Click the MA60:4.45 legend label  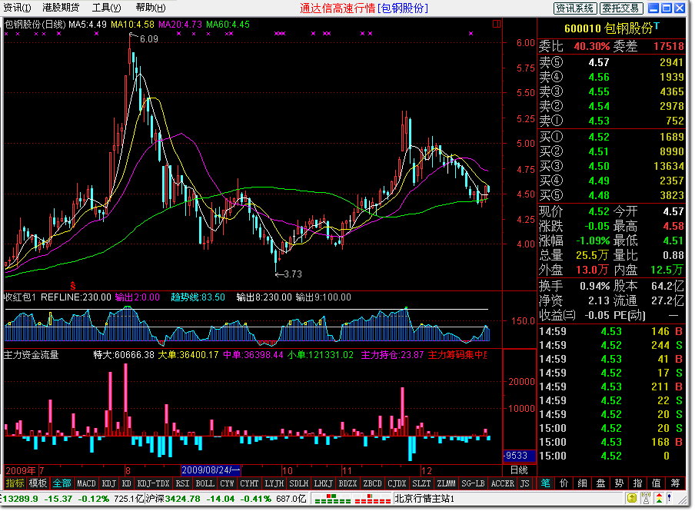tap(228, 25)
